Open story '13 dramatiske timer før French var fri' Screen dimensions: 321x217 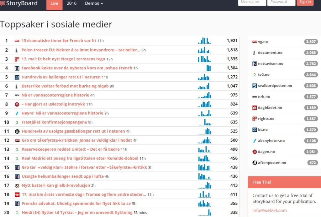tap(59, 41)
